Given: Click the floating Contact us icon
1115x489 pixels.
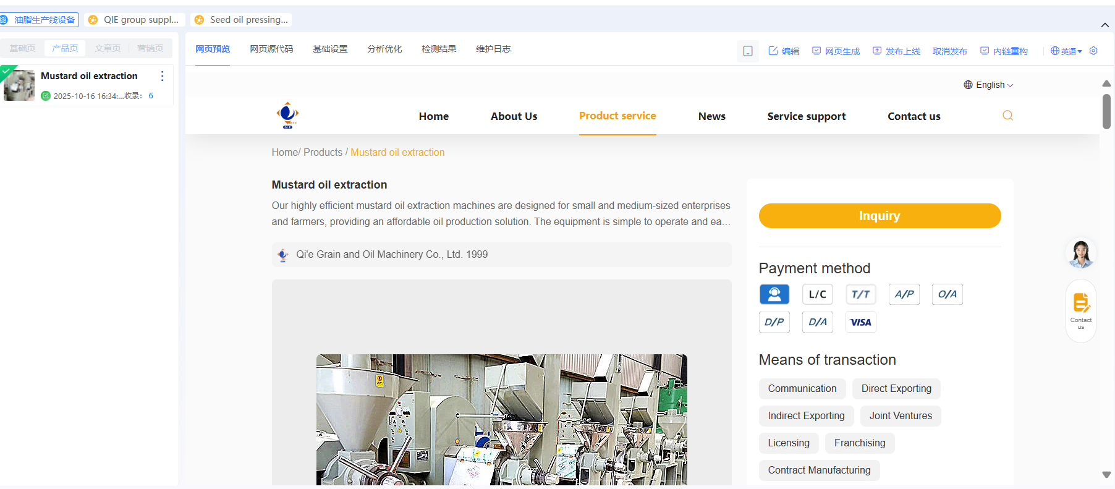Looking at the screenshot, I should [x=1080, y=310].
